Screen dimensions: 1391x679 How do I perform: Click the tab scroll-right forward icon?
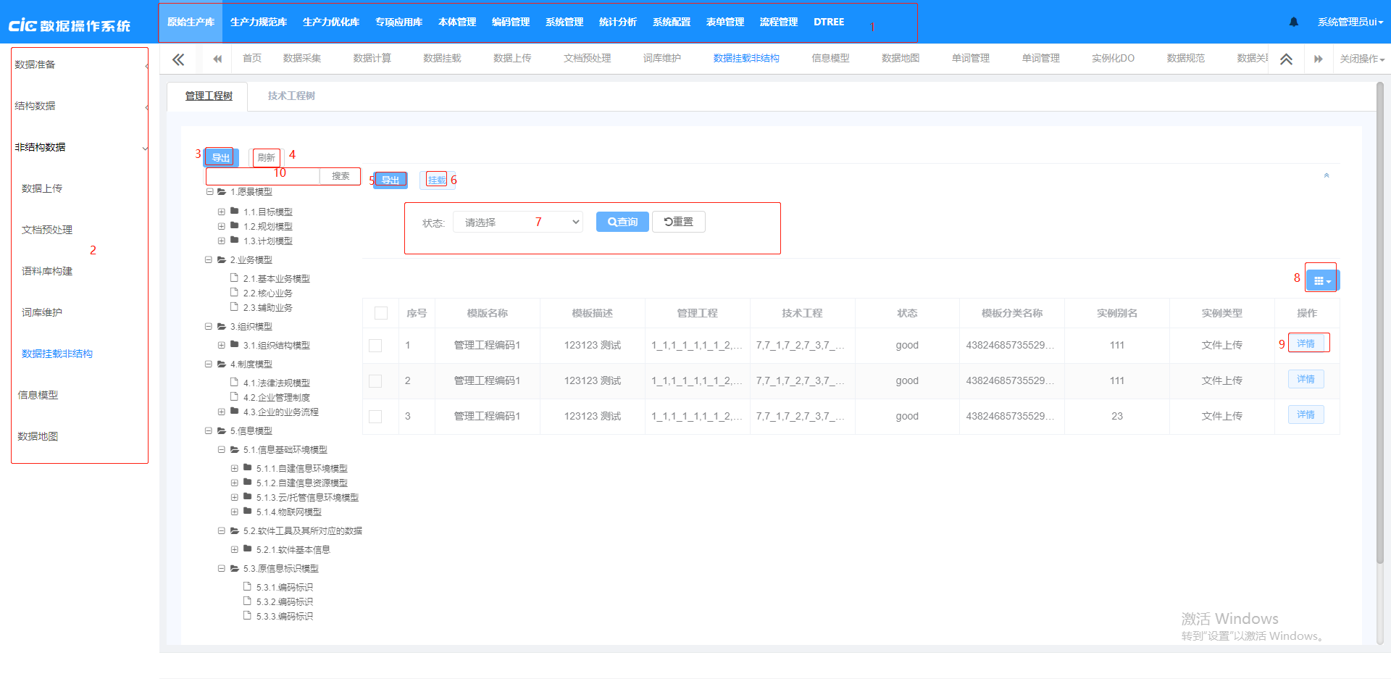point(1318,59)
